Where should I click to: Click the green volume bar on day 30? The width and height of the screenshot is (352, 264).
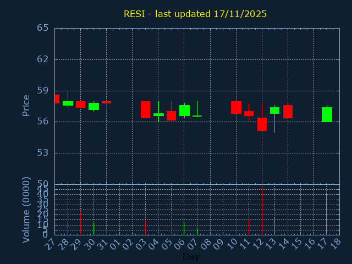[94, 229]
